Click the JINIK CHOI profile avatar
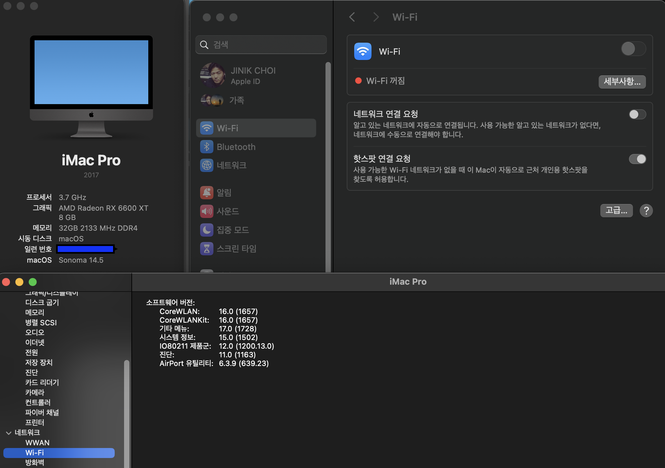This screenshot has width=665, height=468. click(x=212, y=75)
